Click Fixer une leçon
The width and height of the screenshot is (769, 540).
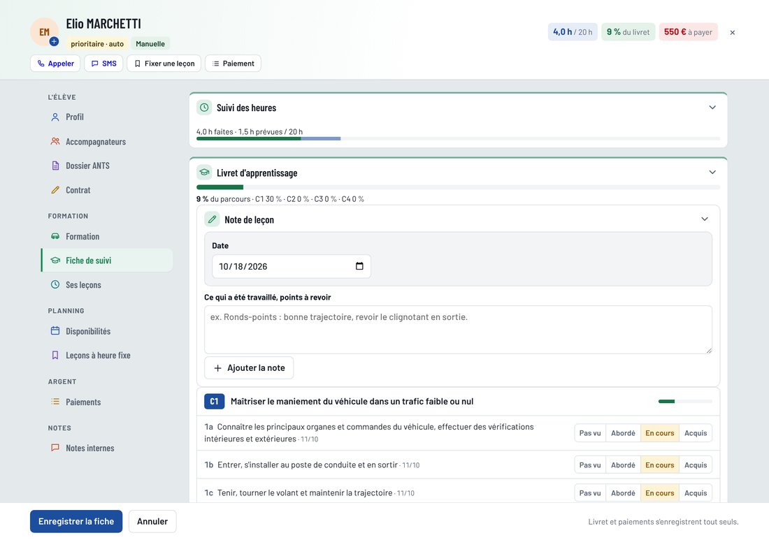(x=164, y=63)
